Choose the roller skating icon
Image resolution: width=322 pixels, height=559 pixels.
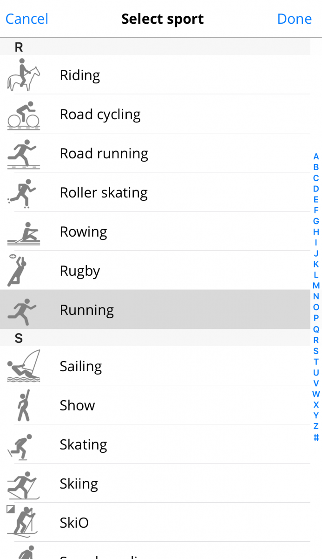click(x=22, y=193)
